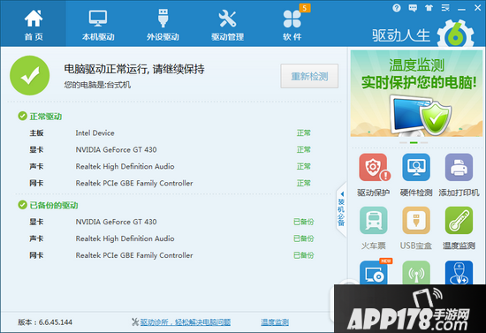Click the middle green banner page indicator

414,142
